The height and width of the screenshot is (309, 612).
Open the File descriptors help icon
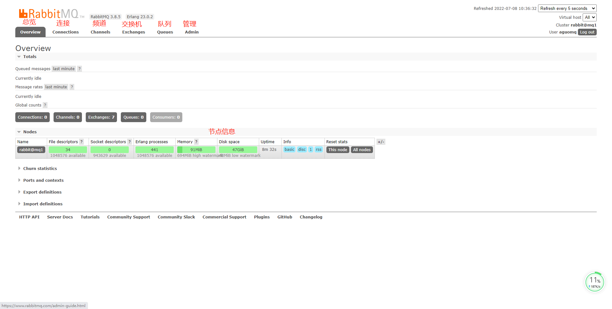82,142
